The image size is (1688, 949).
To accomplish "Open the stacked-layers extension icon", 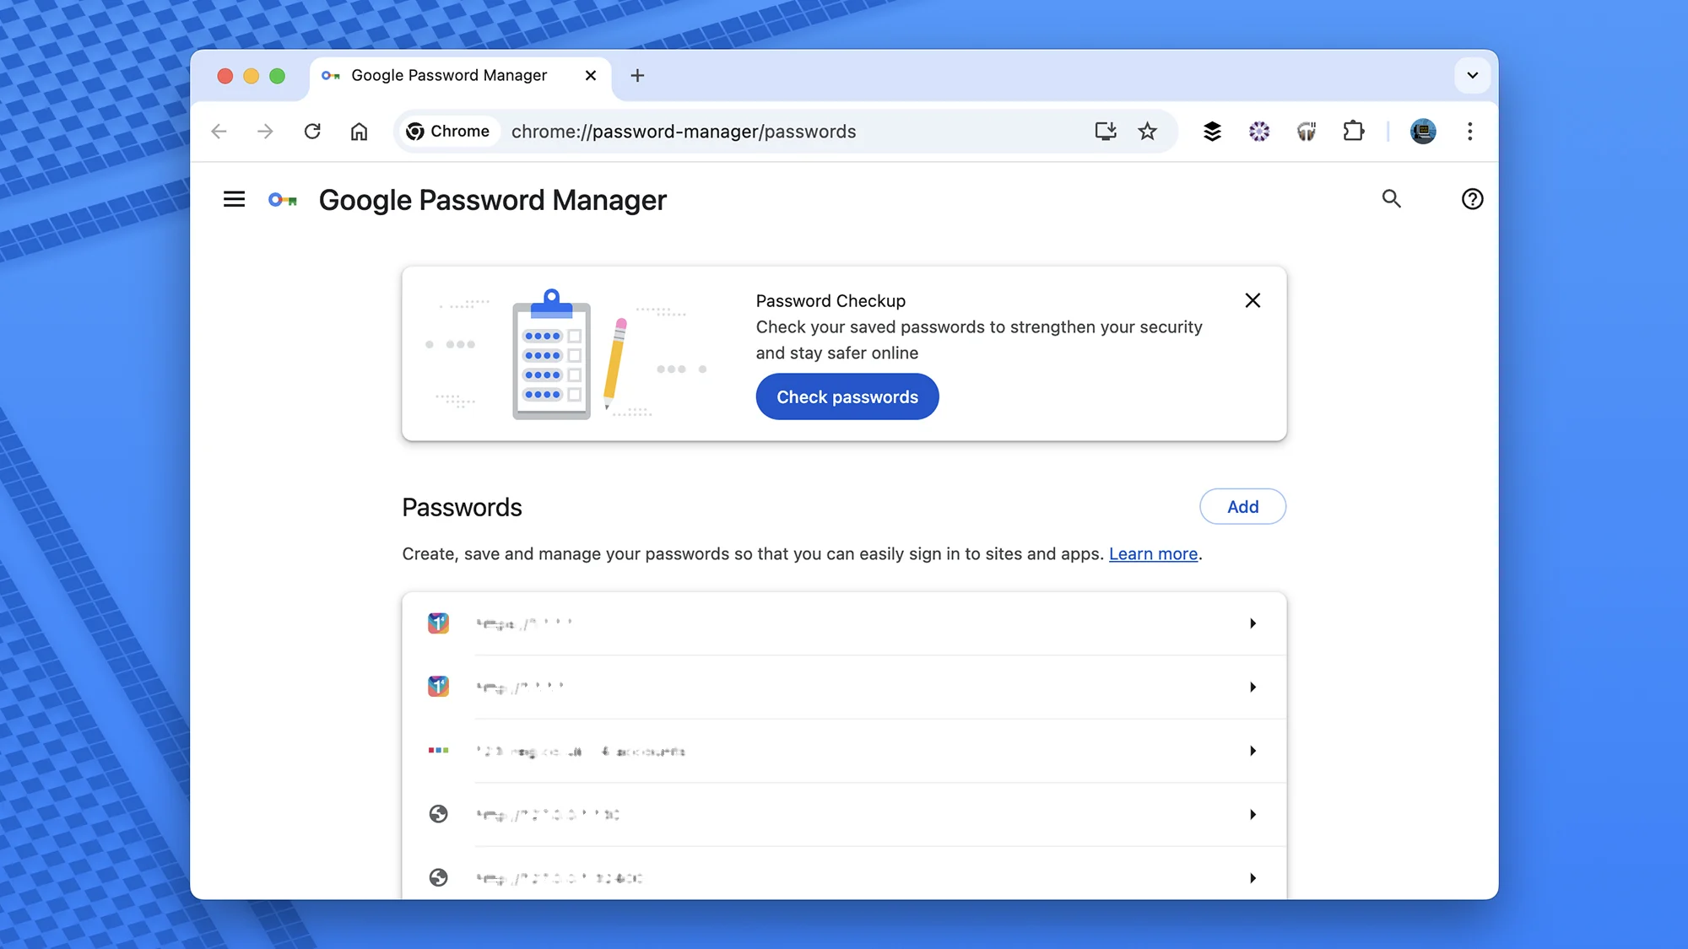I will click(1212, 132).
